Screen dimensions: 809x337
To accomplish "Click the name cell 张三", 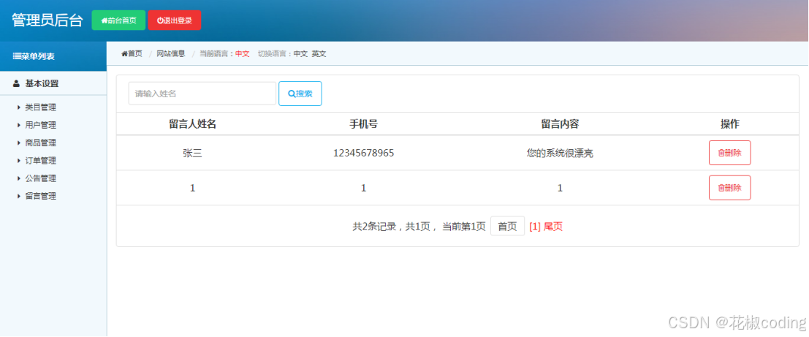I will pos(192,153).
